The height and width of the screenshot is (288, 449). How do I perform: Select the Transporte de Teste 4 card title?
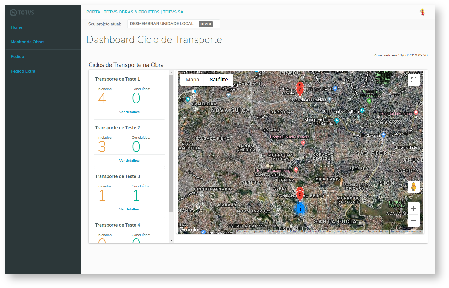tap(118, 225)
